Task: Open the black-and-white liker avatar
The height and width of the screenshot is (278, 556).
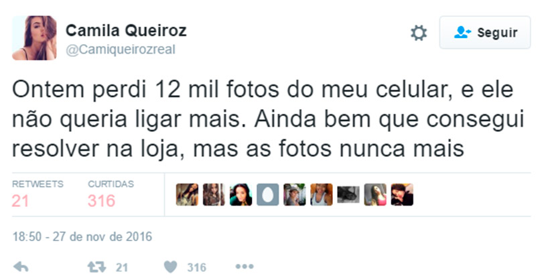Action: click(x=348, y=195)
